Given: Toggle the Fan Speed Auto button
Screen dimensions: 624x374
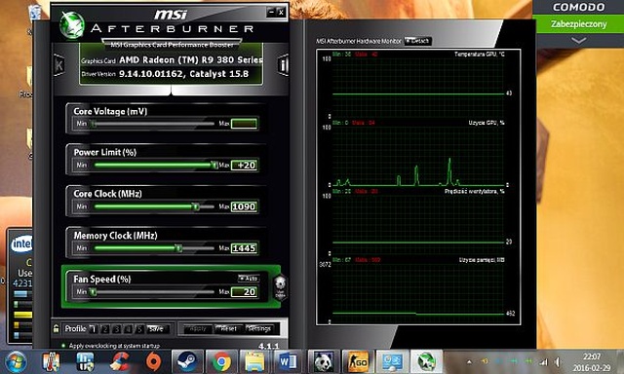Looking at the screenshot, I should (x=249, y=279).
